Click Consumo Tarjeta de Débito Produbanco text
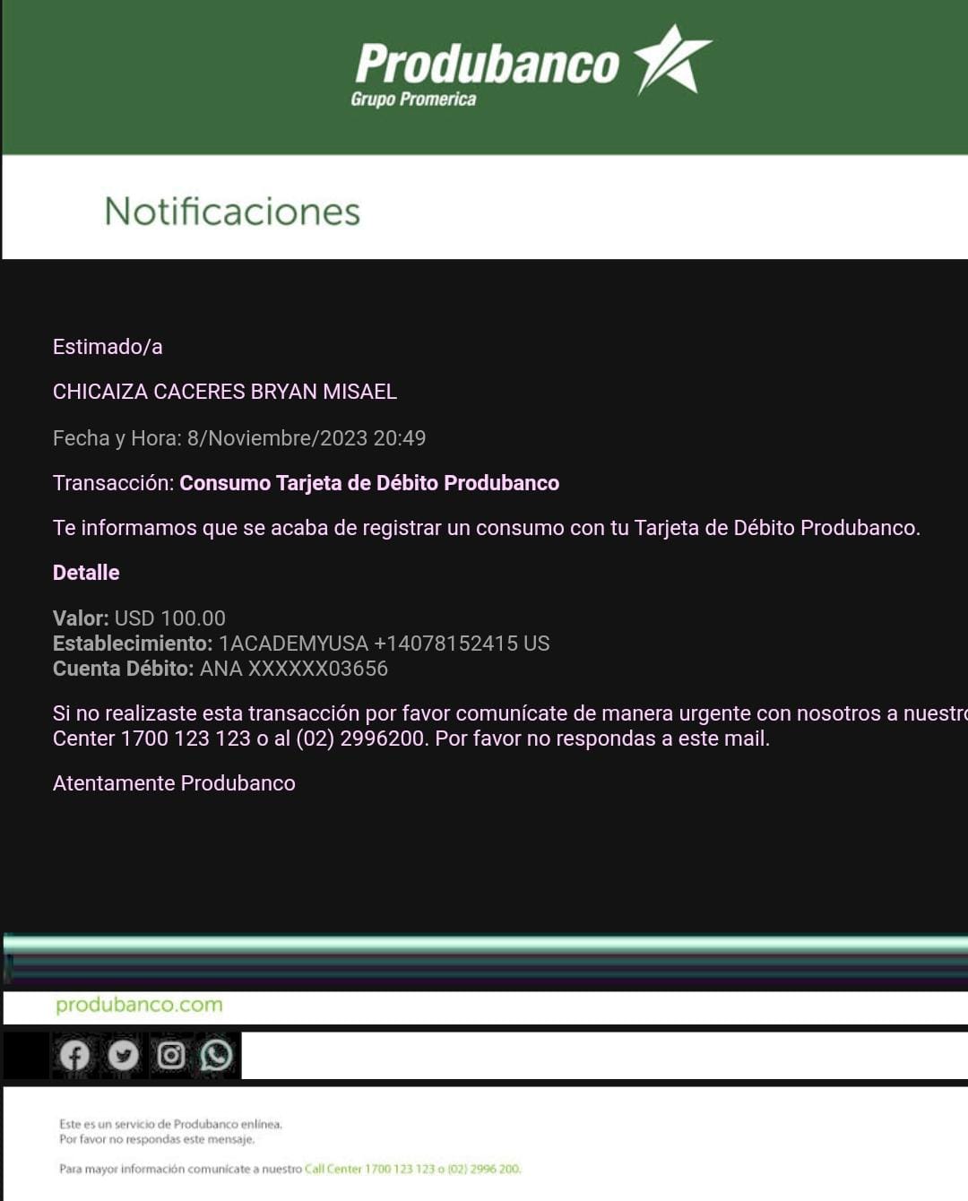 coord(369,483)
